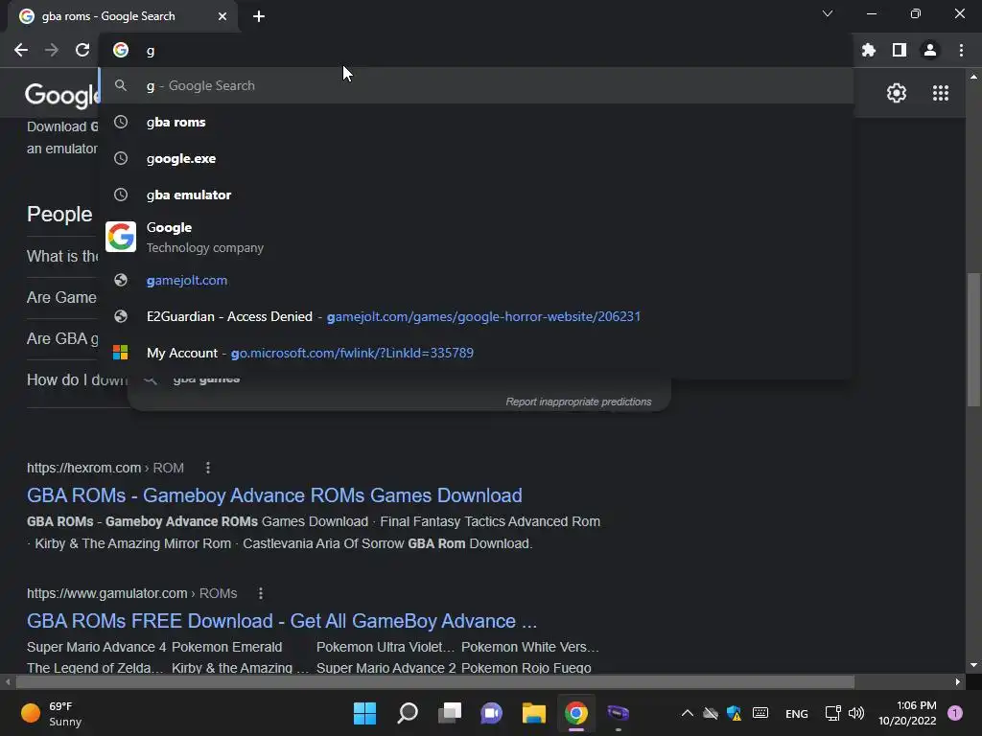Open the volume tray icon
Screen dimensions: 982x736
click(x=856, y=713)
